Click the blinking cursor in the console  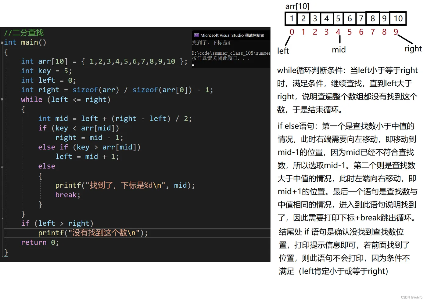[x=193, y=65]
